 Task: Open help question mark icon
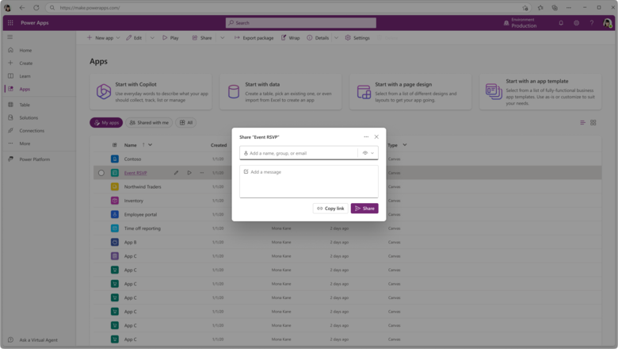pyautogui.click(x=592, y=23)
